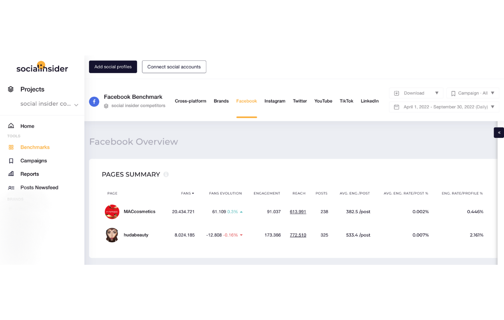Click the Facebook Overview heading
This screenshot has width=504, height=320.
(134, 142)
